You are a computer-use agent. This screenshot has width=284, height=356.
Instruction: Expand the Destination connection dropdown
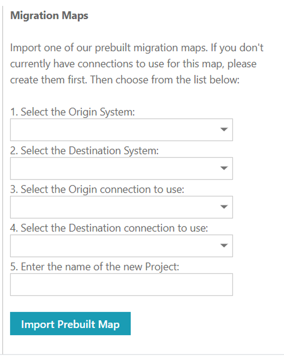coord(121,246)
